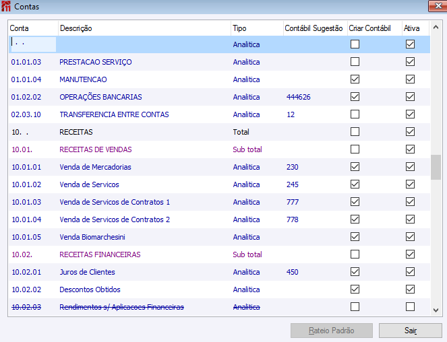Click scroll up arrow of the table
Image resolution: width=447 pixels, height=342 pixels.
pyautogui.click(x=436, y=28)
